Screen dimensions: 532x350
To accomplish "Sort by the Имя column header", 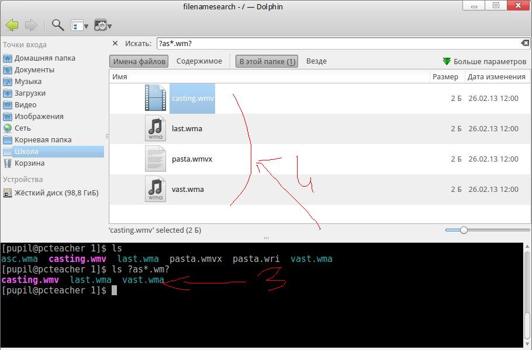I will click(270, 77).
